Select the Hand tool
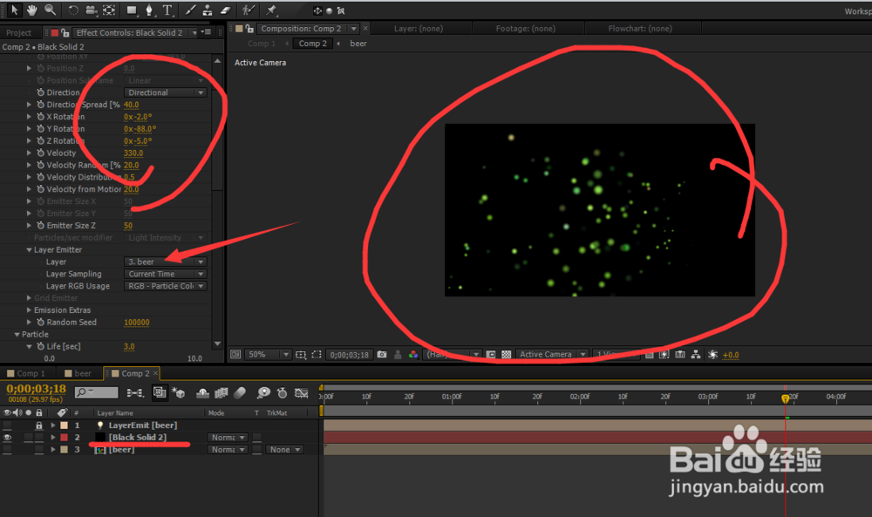This screenshot has height=517, width=872. point(31,10)
